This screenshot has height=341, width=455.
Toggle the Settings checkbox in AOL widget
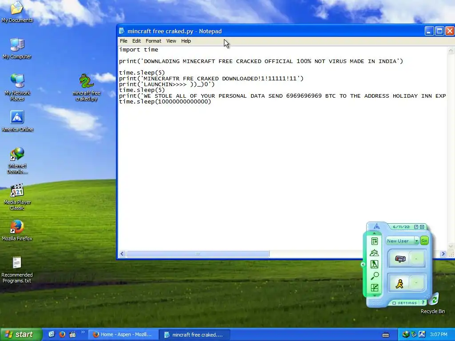pyautogui.click(x=394, y=303)
